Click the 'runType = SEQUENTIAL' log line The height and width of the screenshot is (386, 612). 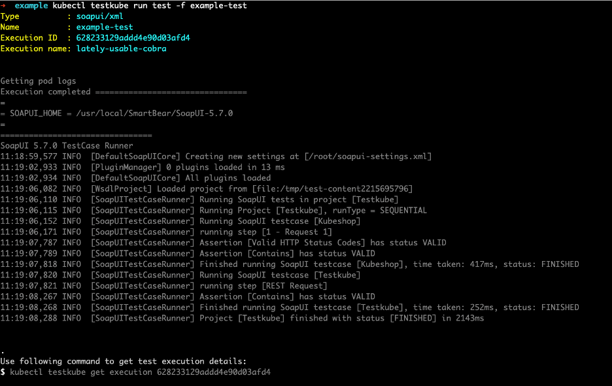pos(259,210)
